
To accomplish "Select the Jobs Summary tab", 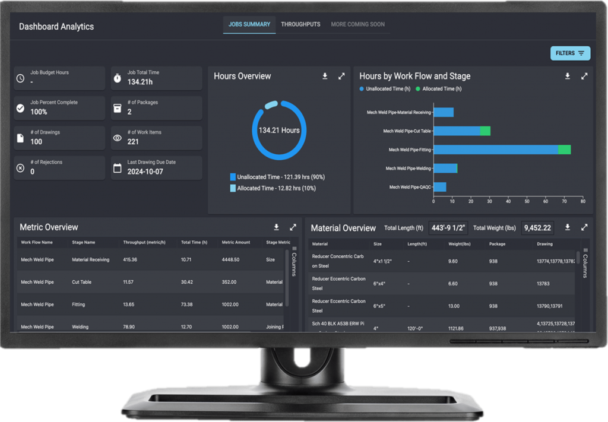I will tap(249, 24).
